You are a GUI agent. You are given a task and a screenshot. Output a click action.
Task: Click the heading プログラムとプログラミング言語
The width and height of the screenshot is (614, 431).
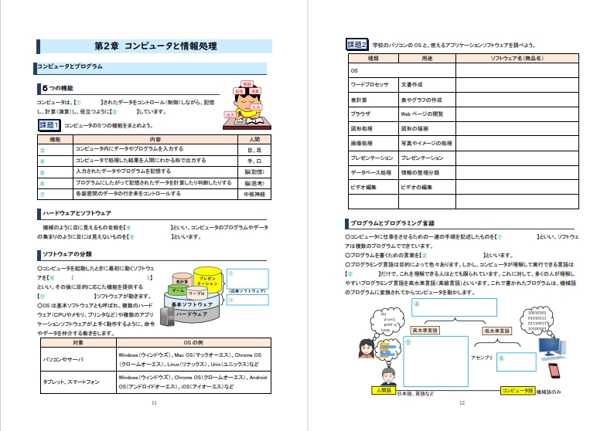click(x=392, y=223)
